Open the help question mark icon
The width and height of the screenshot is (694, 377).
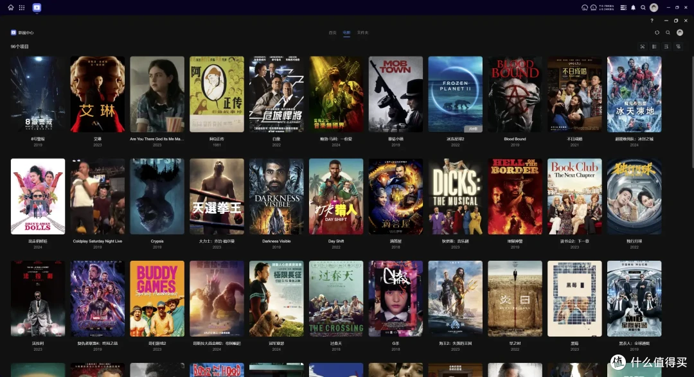click(652, 21)
